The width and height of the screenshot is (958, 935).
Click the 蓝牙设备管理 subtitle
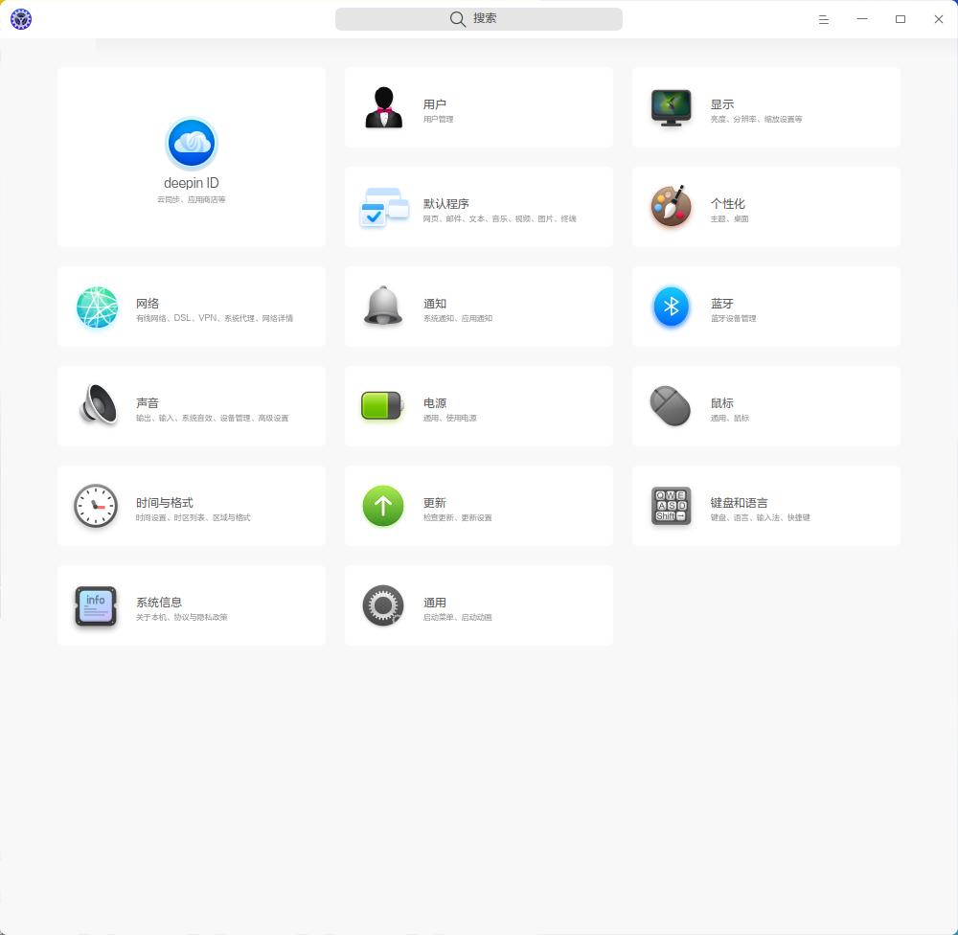point(733,318)
